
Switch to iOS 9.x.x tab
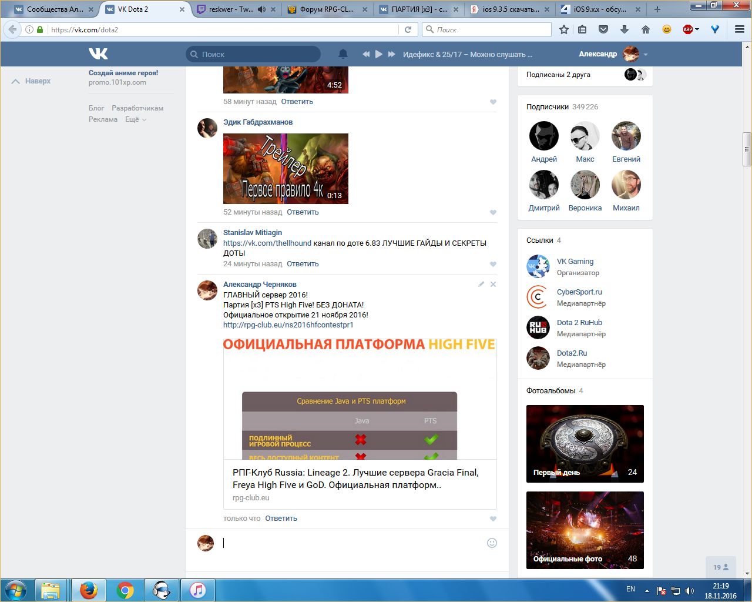[x=600, y=9]
